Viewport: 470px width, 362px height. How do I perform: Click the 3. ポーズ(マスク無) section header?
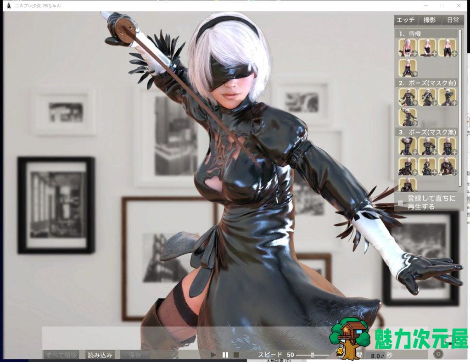(x=427, y=132)
